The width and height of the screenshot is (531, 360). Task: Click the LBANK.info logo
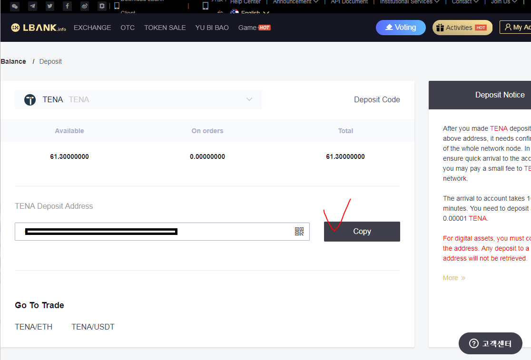pos(38,28)
